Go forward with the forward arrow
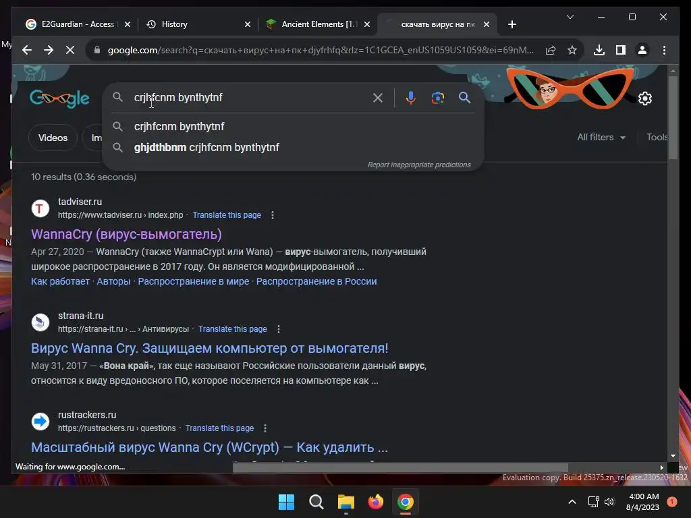This screenshot has width=691, height=518. pos(49,50)
